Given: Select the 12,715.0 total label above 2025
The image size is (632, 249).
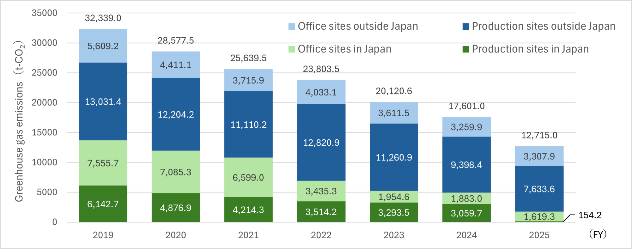Looking at the screenshot, I should pos(539,136).
